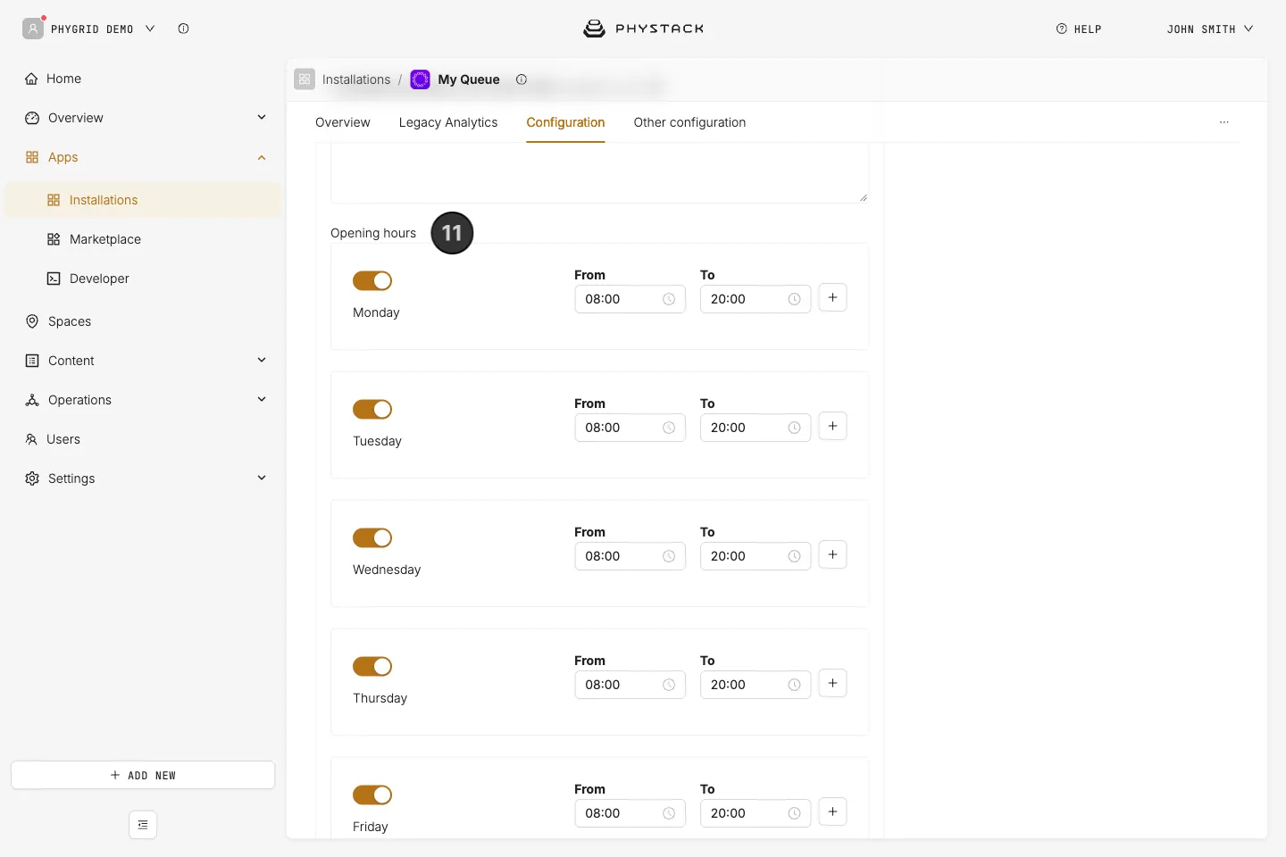Add a time slot for Tuesday
The width and height of the screenshot is (1286, 857).
tap(832, 426)
